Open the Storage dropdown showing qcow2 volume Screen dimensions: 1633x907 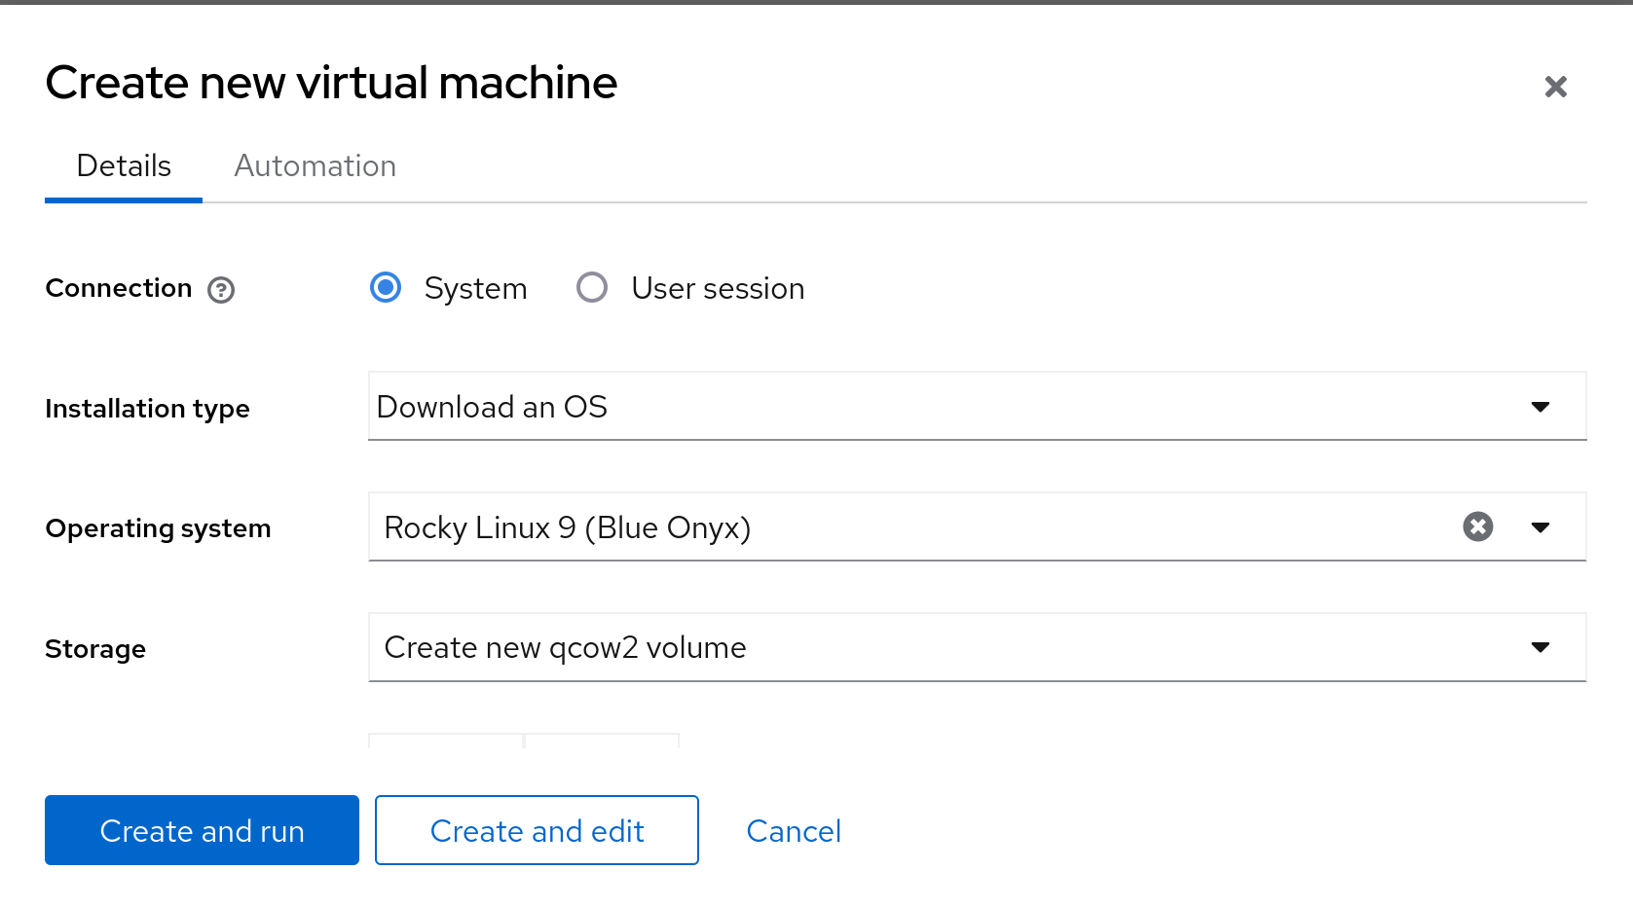[974, 647]
